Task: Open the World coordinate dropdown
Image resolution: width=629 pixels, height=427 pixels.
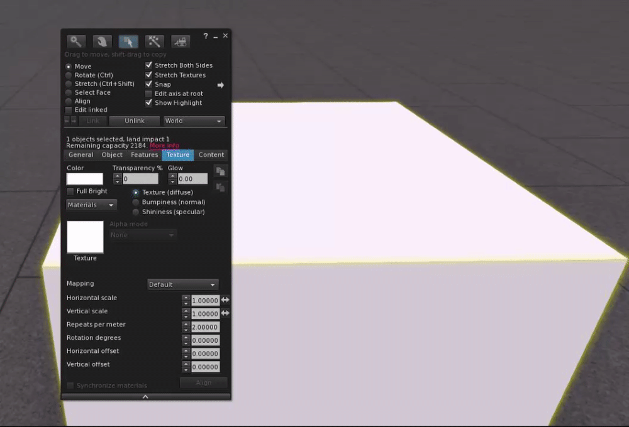Action: pyautogui.click(x=194, y=121)
